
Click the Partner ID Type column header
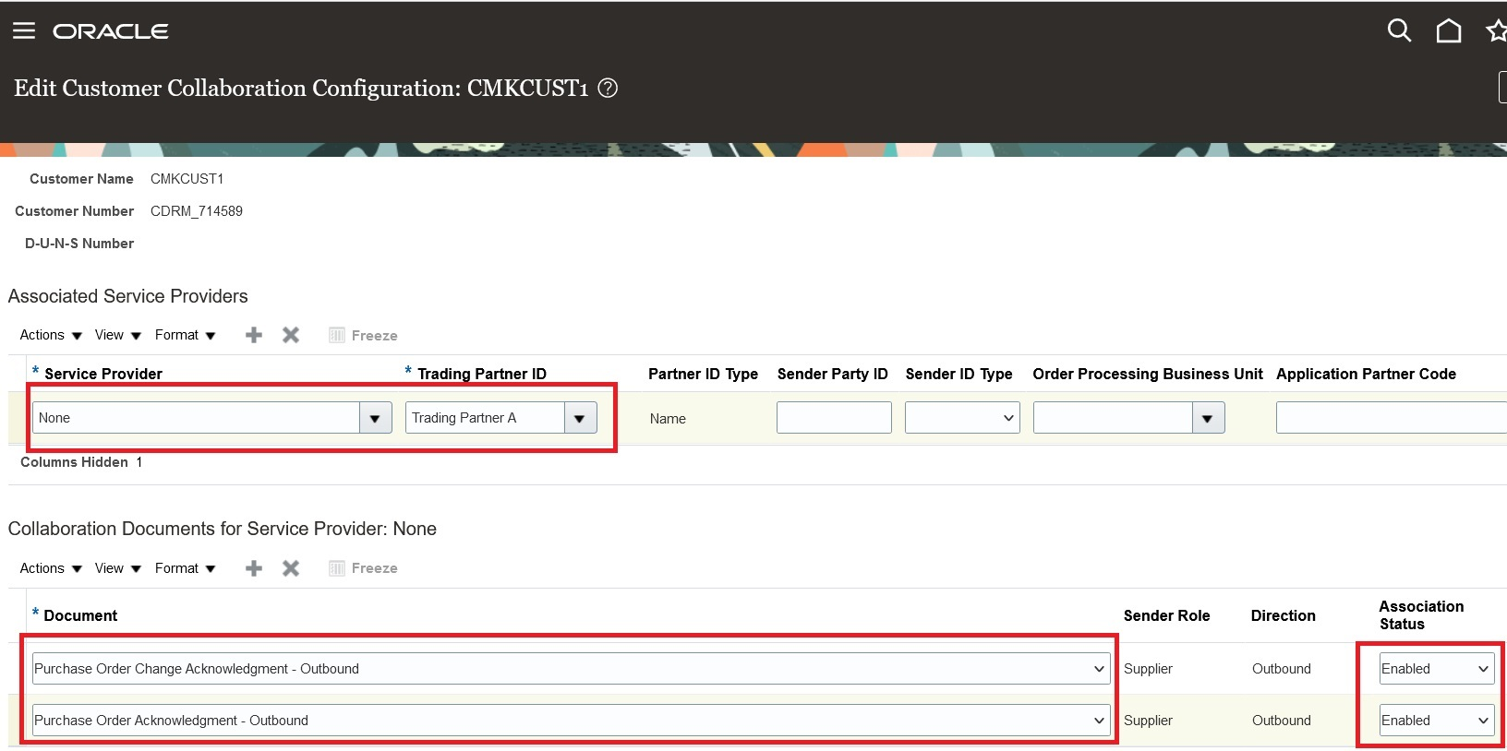(x=703, y=374)
